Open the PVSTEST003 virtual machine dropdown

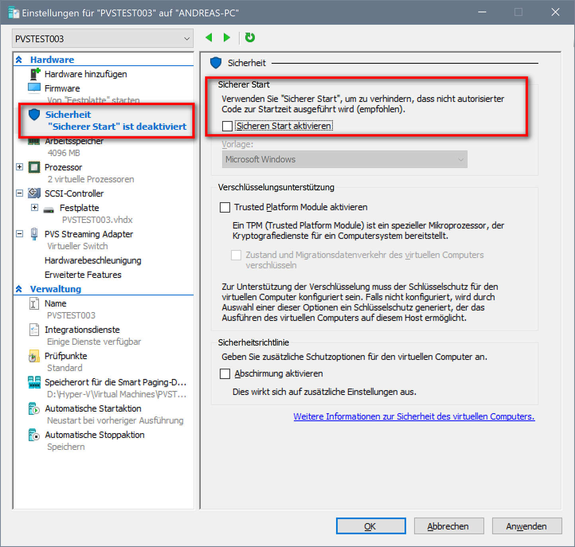click(x=102, y=39)
